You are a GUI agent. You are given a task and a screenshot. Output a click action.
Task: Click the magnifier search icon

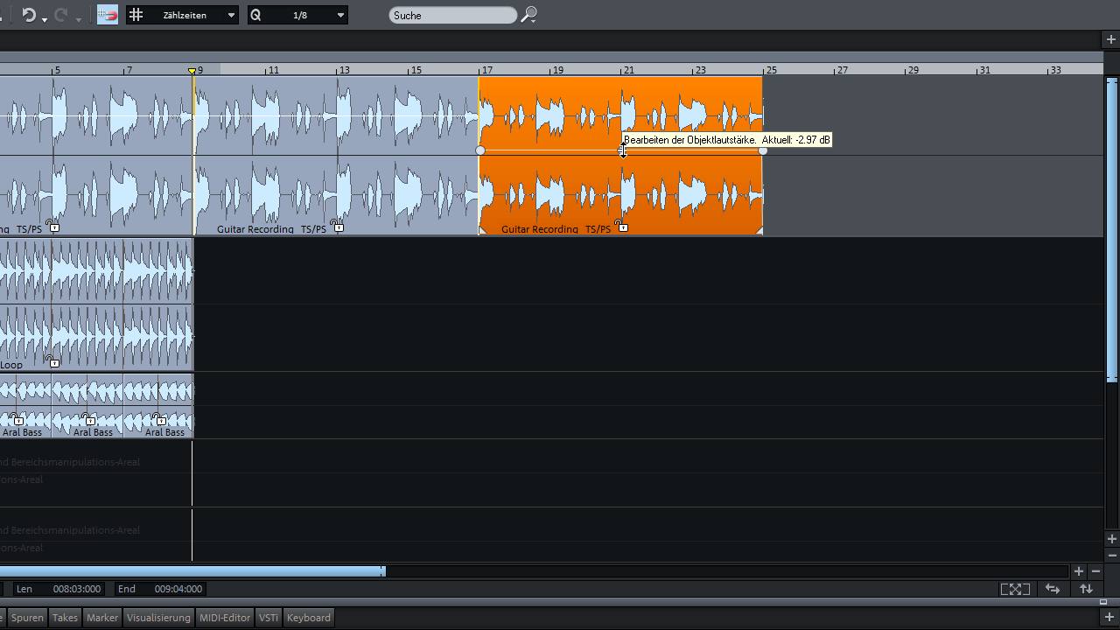click(528, 15)
